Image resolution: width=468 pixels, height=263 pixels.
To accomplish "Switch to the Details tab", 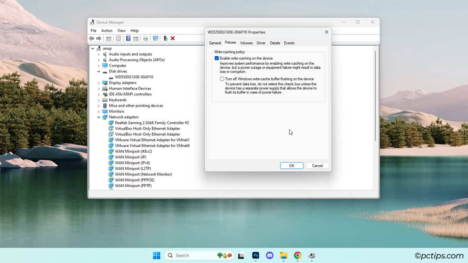I will click(275, 43).
